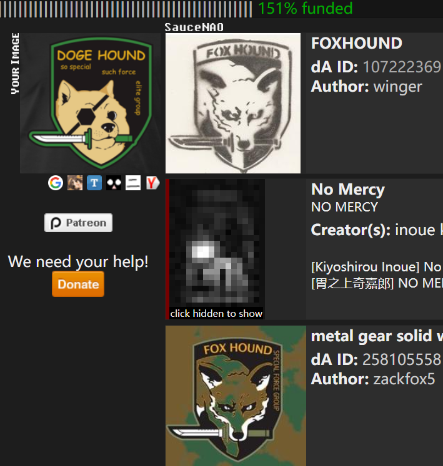
Task: Open the No Mercy result title
Action: pyautogui.click(x=348, y=189)
